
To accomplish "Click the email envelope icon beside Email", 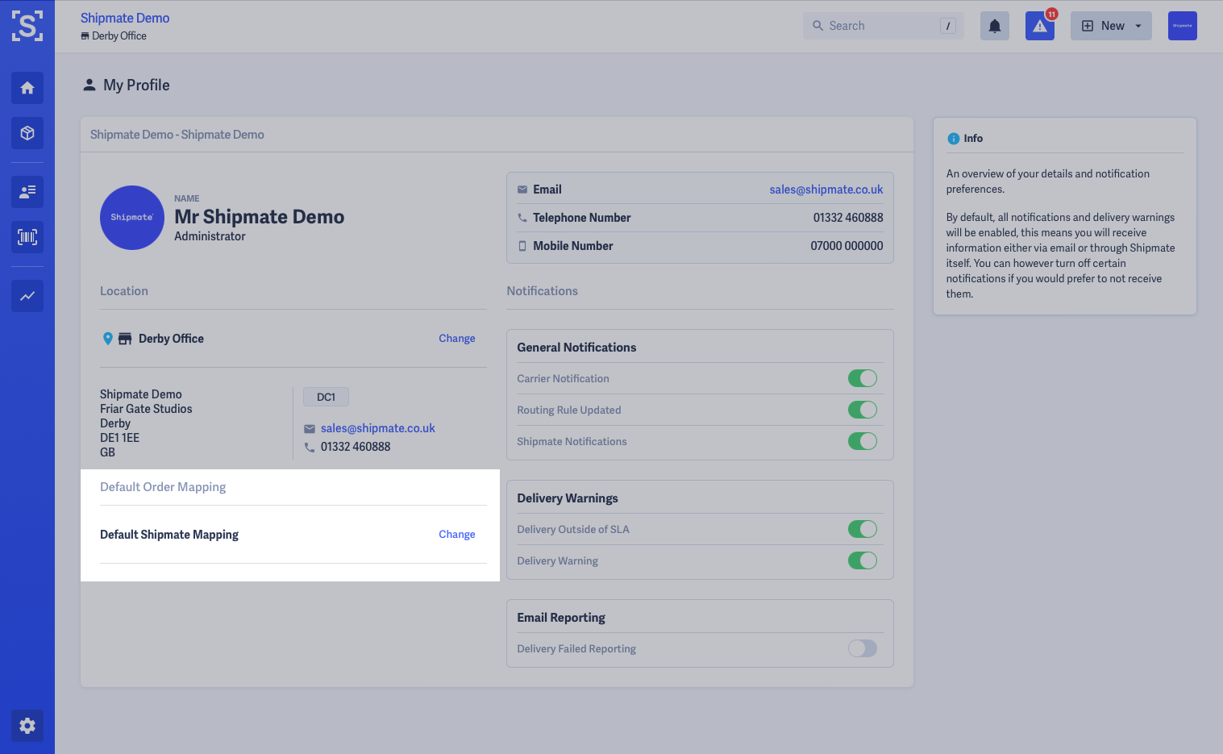I will [522, 190].
